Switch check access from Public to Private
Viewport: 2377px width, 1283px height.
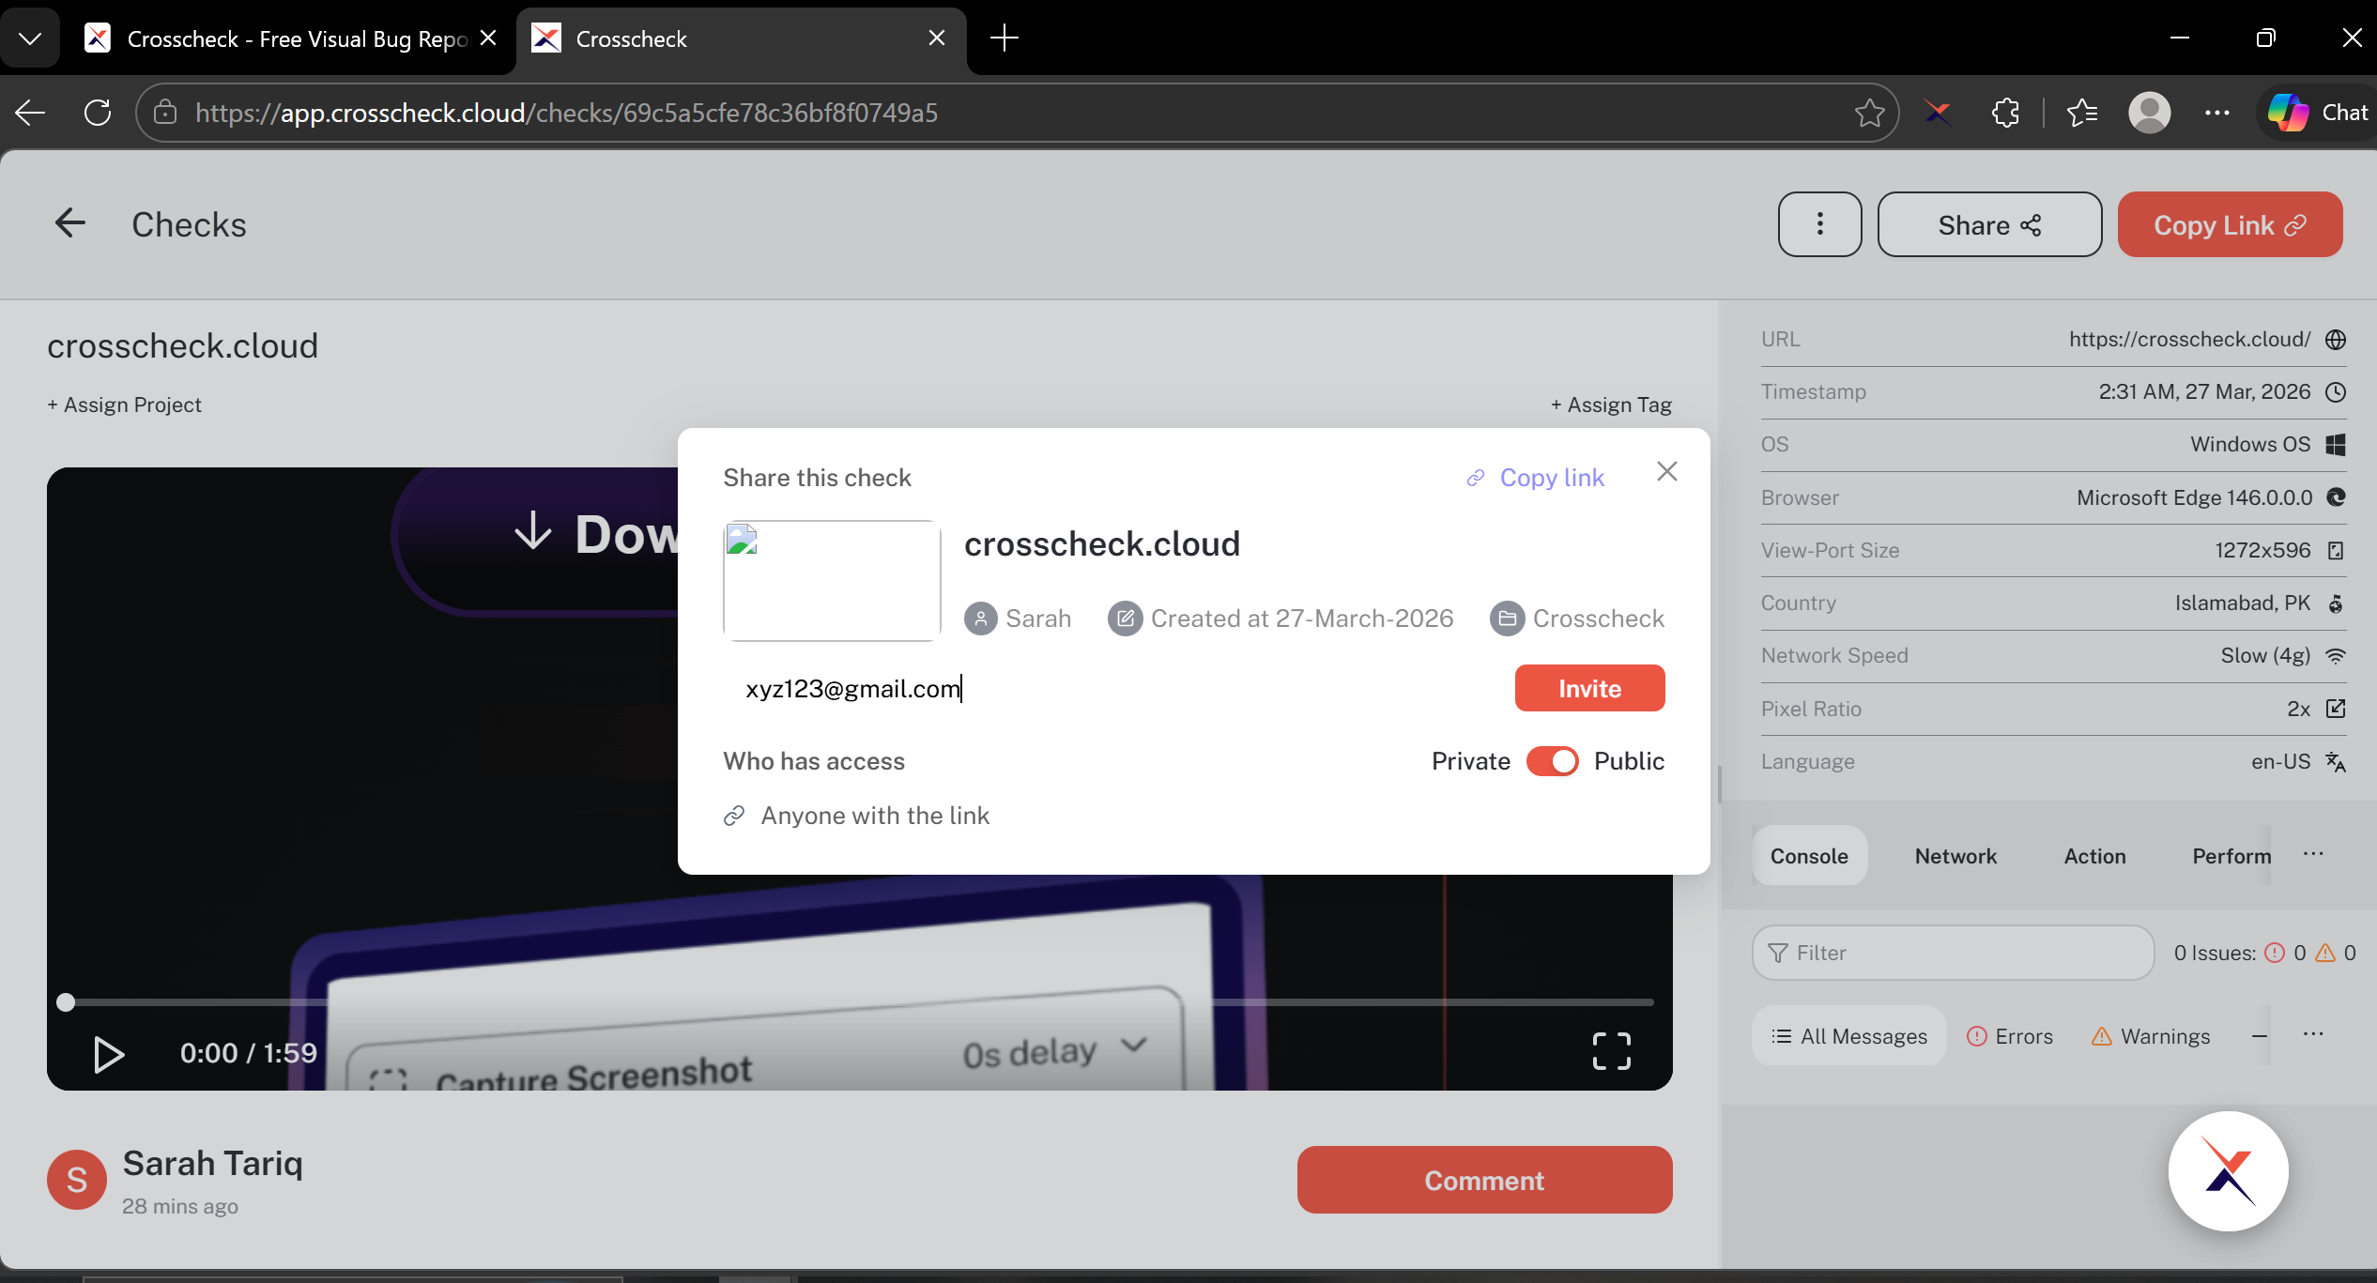pyautogui.click(x=1554, y=761)
